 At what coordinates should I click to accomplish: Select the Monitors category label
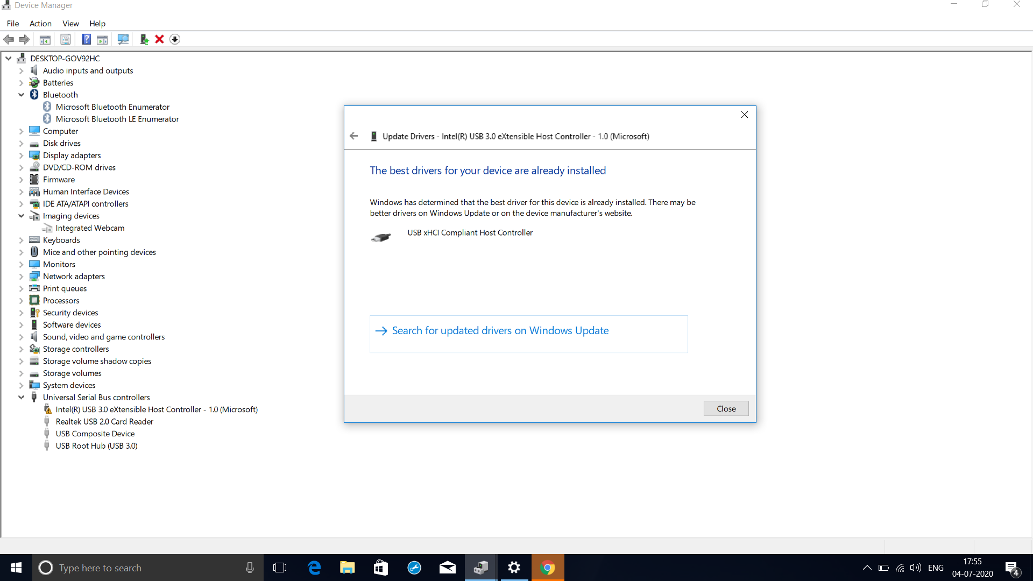[x=59, y=264]
